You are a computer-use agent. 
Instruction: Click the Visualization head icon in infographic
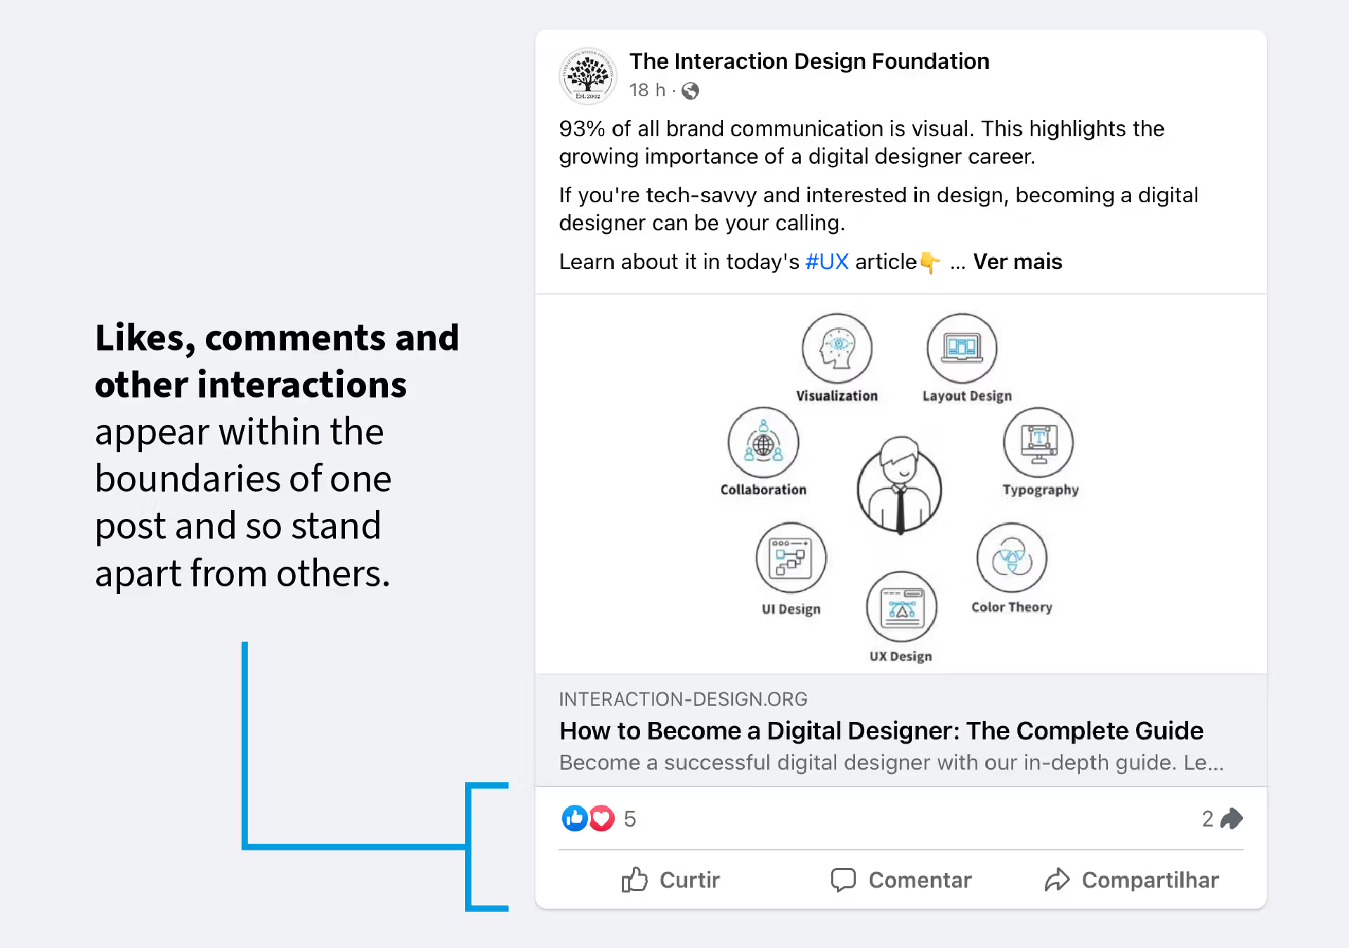pyautogui.click(x=837, y=348)
